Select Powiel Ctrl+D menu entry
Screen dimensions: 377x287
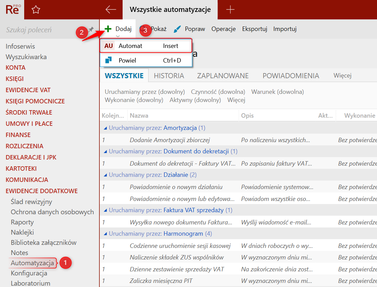[146, 60]
